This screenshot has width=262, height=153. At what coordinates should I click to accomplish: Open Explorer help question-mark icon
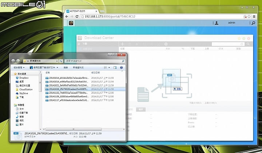122,67
